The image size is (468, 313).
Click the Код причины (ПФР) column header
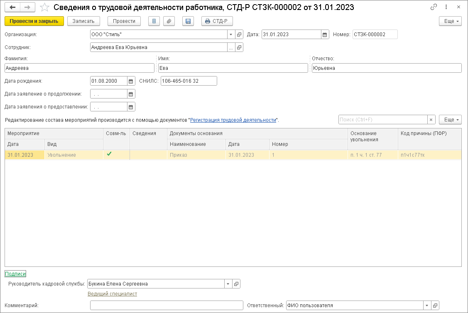click(x=429, y=139)
